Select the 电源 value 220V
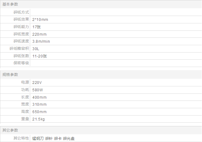The width and height of the screenshot is (202, 142). (x=37, y=83)
